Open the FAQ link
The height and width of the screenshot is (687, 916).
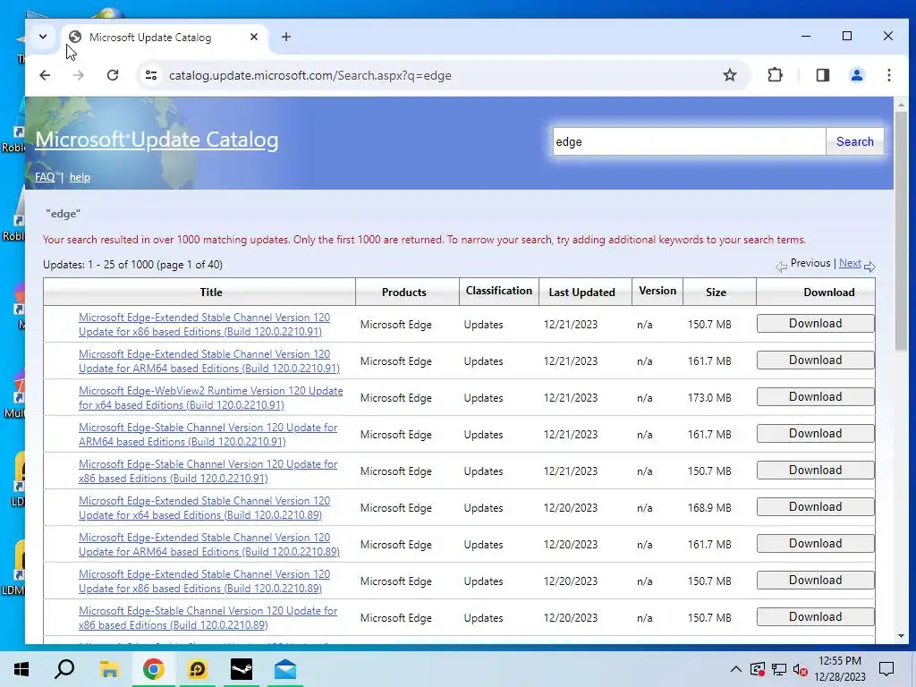click(45, 177)
